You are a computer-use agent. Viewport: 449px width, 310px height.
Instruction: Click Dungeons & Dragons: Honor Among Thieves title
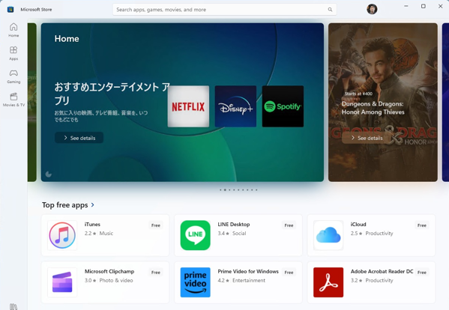[373, 108]
